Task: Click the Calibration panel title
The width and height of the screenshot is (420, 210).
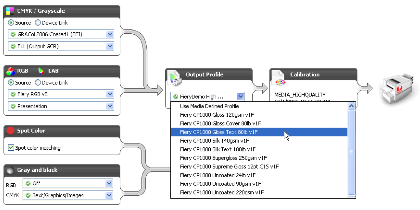Action: point(305,75)
